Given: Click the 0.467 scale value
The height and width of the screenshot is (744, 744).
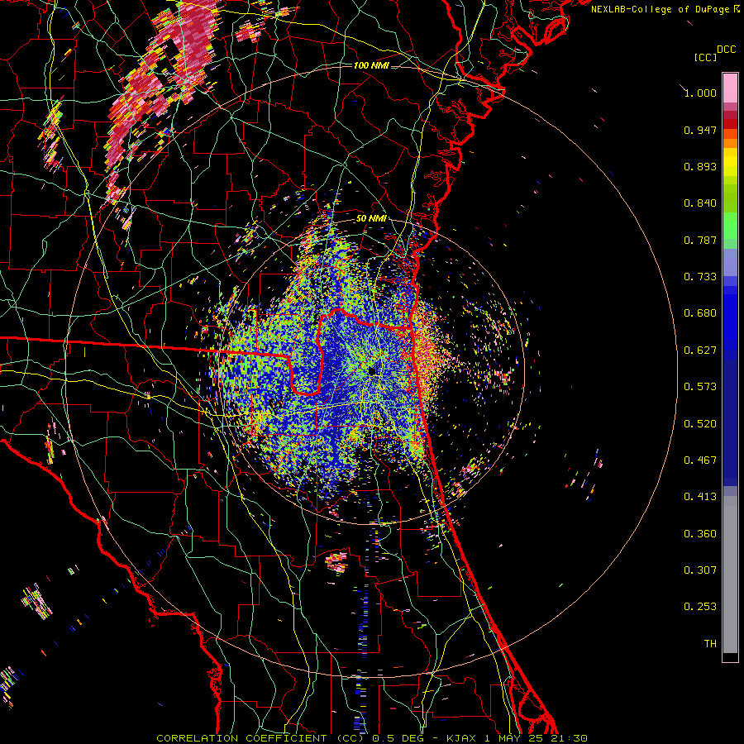Looking at the screenshot, I should click(700, 460).
